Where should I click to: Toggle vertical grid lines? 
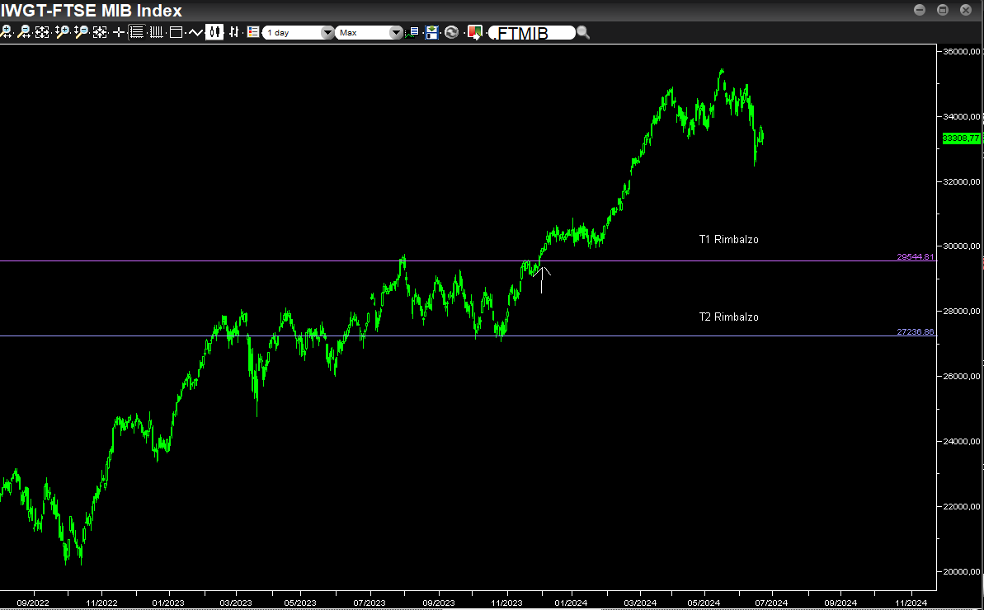pos(156,32)
